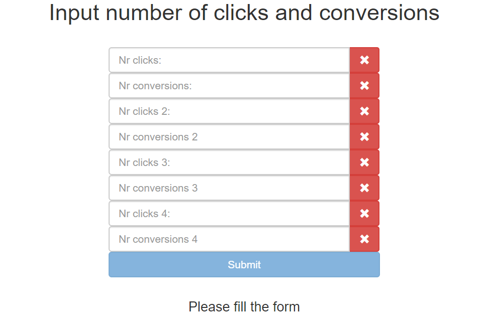Click the red X for Nr conversions 3
The width and height of the screenshot is (481, 330).
click(x=364, y=188)
